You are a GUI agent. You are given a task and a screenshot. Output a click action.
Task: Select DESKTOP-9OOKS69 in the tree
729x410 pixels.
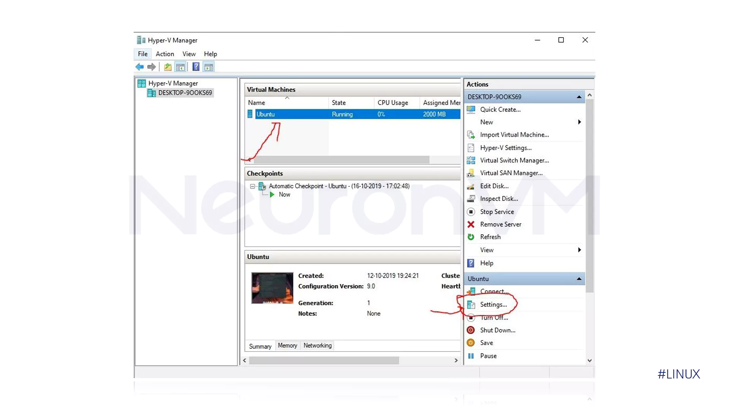click(185, 93)
